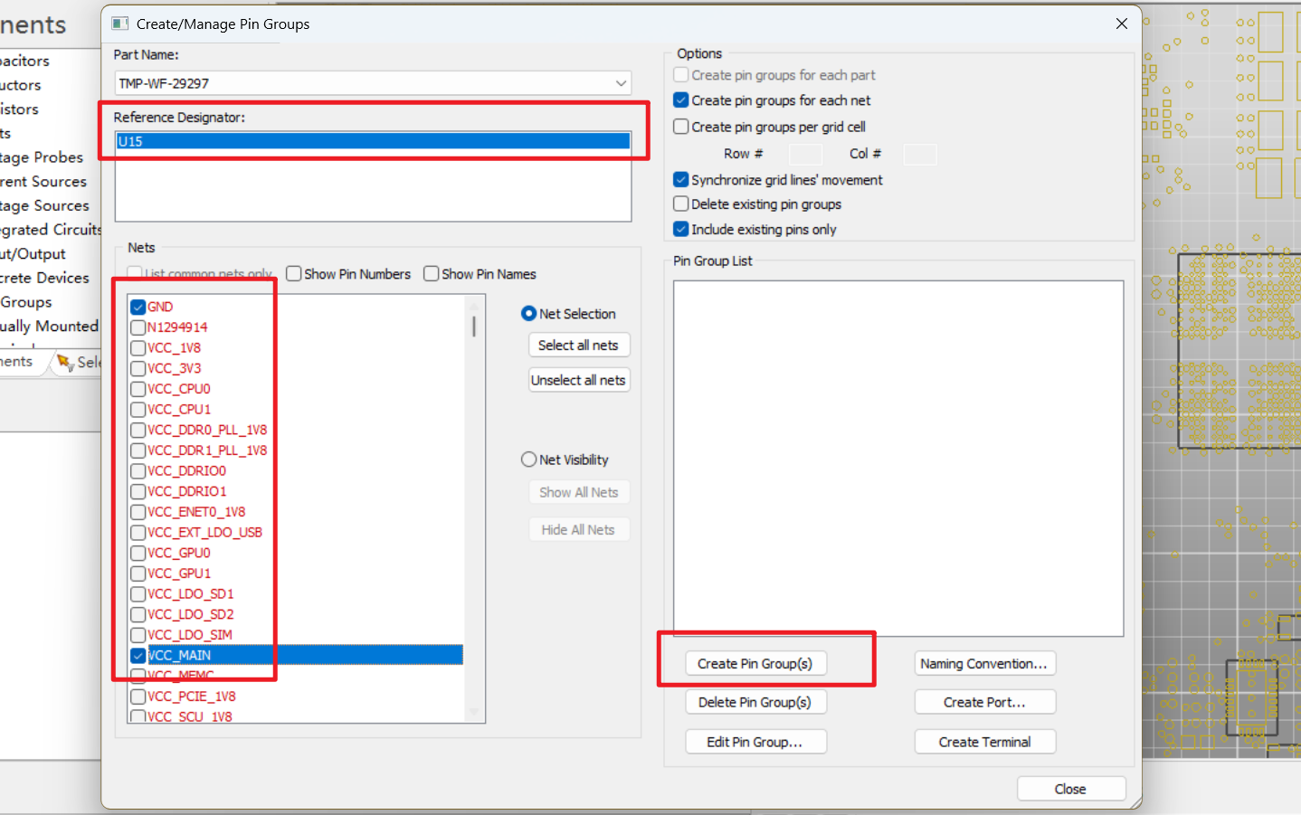Open Naming Convention... settings
1301x815 pixels.
[x=984, y=664]
